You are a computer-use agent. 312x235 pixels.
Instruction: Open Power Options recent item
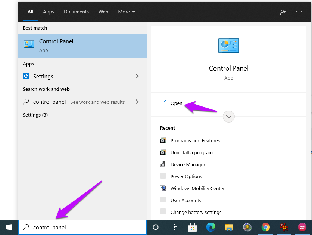[186, 176]
